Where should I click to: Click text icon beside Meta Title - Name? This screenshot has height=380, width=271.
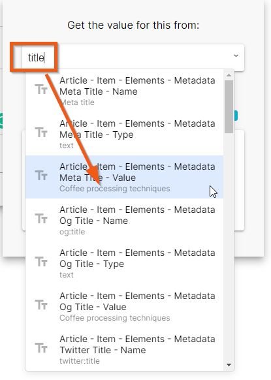pos(41,89)
